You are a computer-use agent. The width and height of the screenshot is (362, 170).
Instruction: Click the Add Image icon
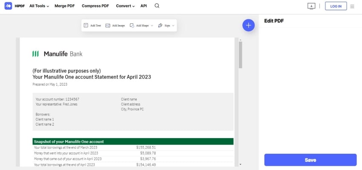click(108, 26)
